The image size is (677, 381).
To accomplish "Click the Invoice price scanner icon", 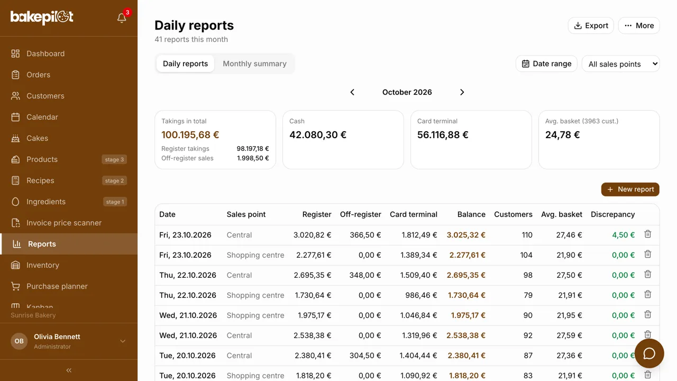I will tap(16, 223).
